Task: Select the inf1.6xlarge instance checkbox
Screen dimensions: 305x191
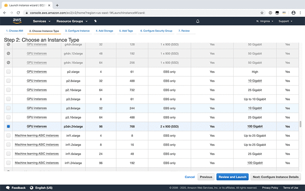Action: [8, 154]
